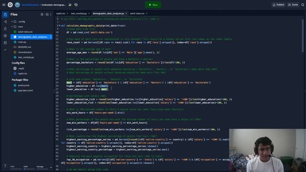Open options menu for demographic_data_analyzer file
306x172 pixels.
tap(51, 37)
